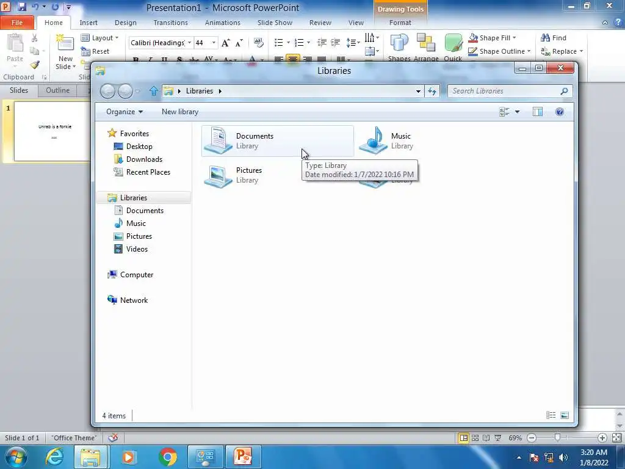Click the Increase List Level icon
Screen dimensions: 625x469
(335, 42)
